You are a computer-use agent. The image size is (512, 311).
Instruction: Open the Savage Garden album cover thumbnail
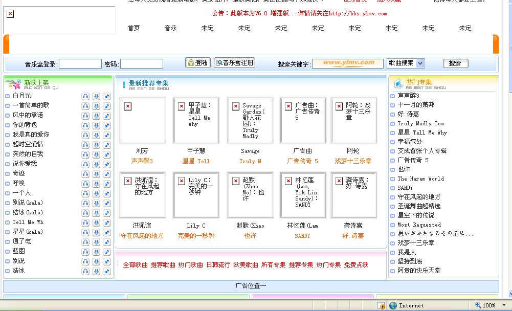250,120
